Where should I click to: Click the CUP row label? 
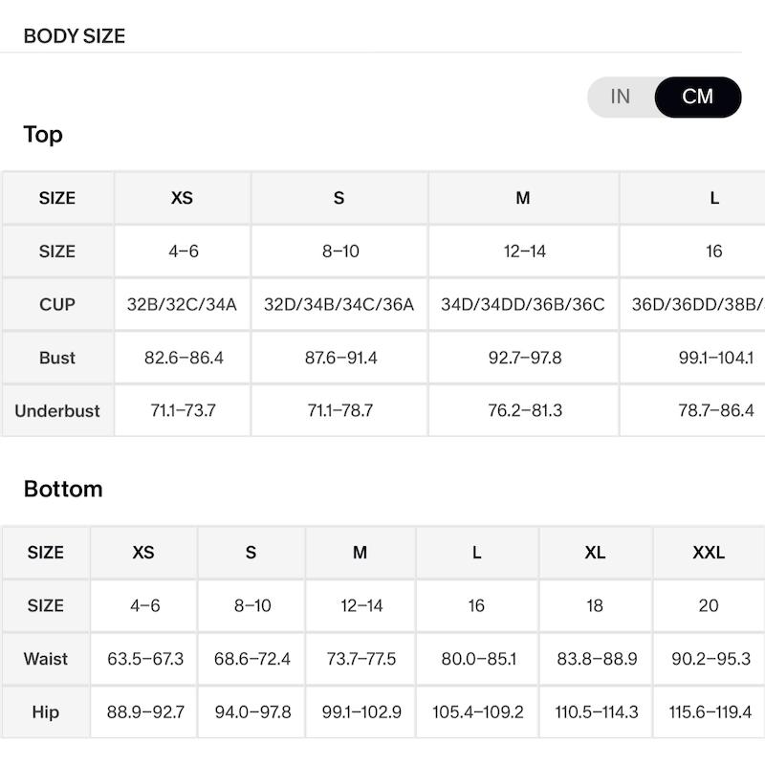click(x=57, y=304)
